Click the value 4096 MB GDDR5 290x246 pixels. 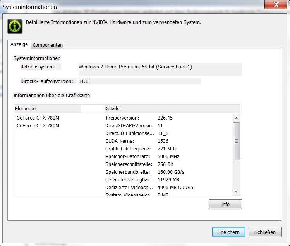[x=175, y=188]
